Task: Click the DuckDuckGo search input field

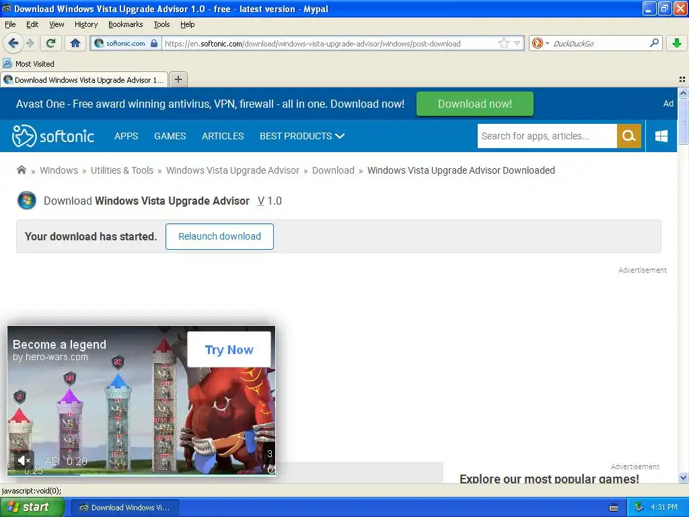Action: coord(600,43)
